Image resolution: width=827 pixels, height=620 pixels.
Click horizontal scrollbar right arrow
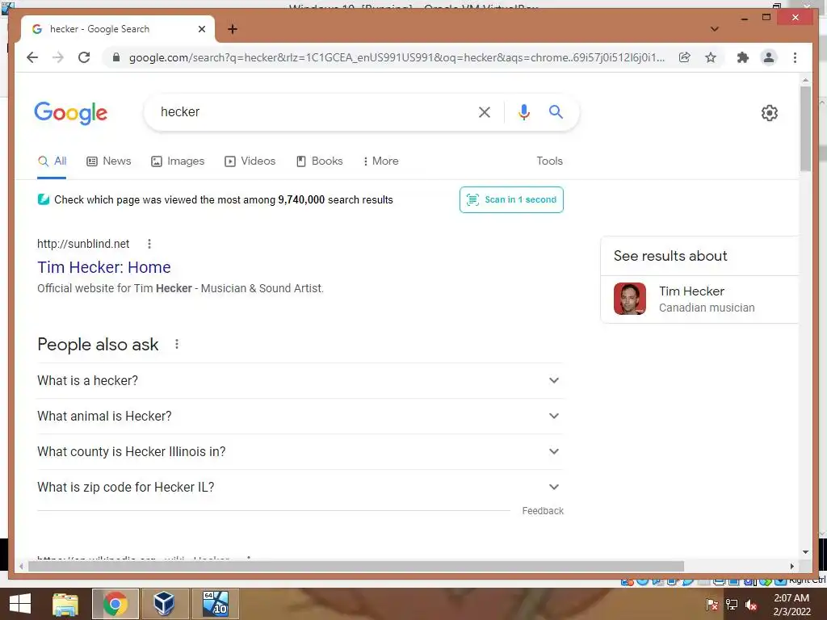[791, 566]
